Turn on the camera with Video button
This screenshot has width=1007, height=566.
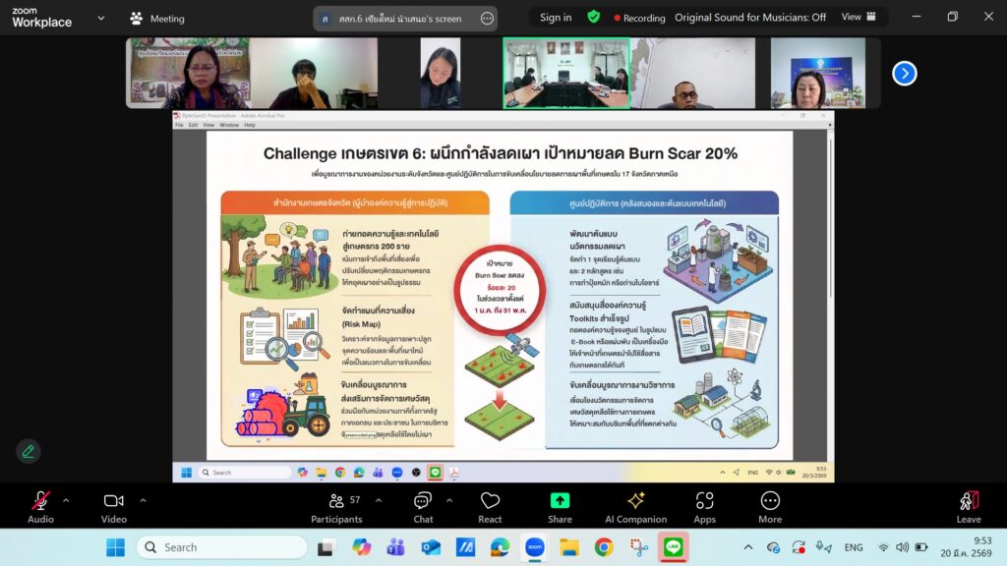114,502
